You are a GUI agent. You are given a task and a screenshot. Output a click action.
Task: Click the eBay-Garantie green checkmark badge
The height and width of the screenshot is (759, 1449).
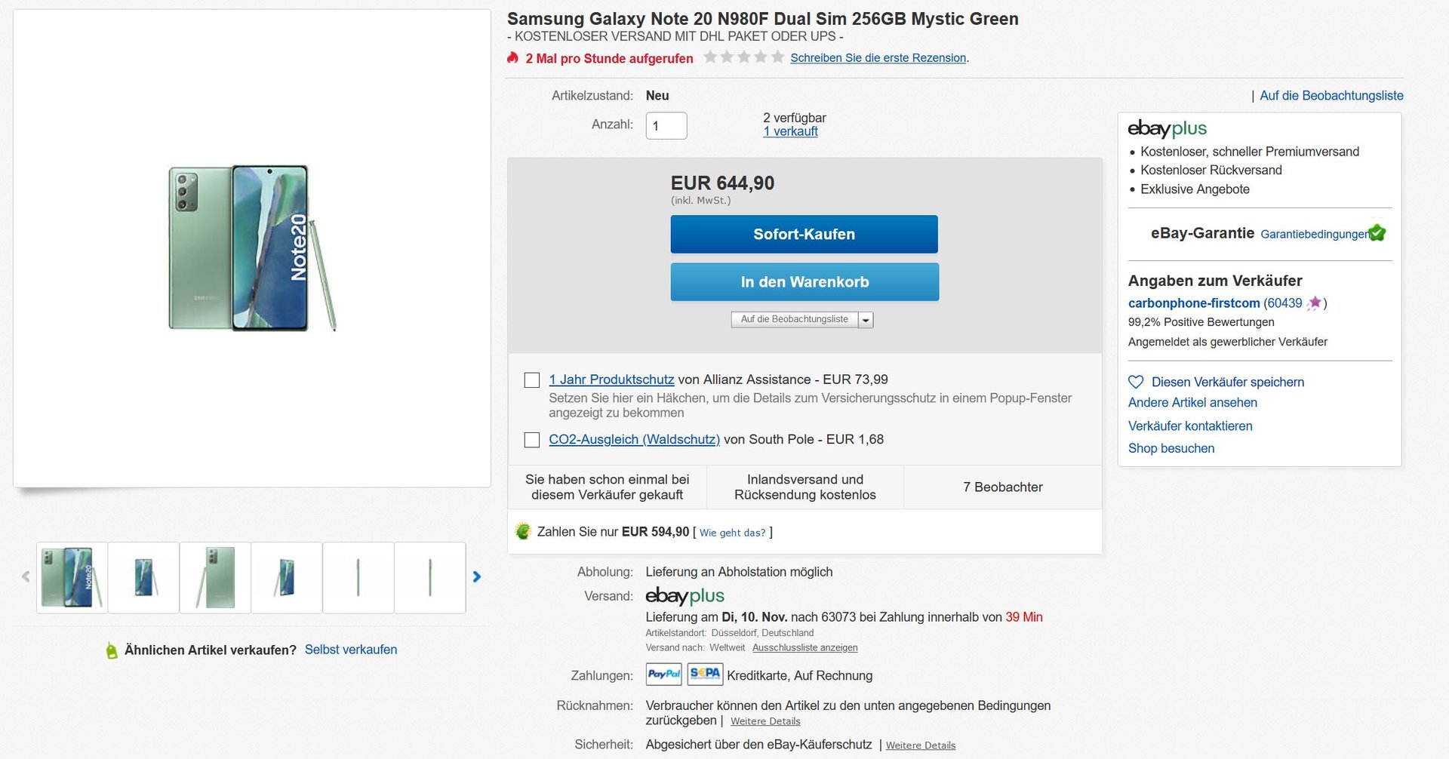click(x=1377, y=232)
